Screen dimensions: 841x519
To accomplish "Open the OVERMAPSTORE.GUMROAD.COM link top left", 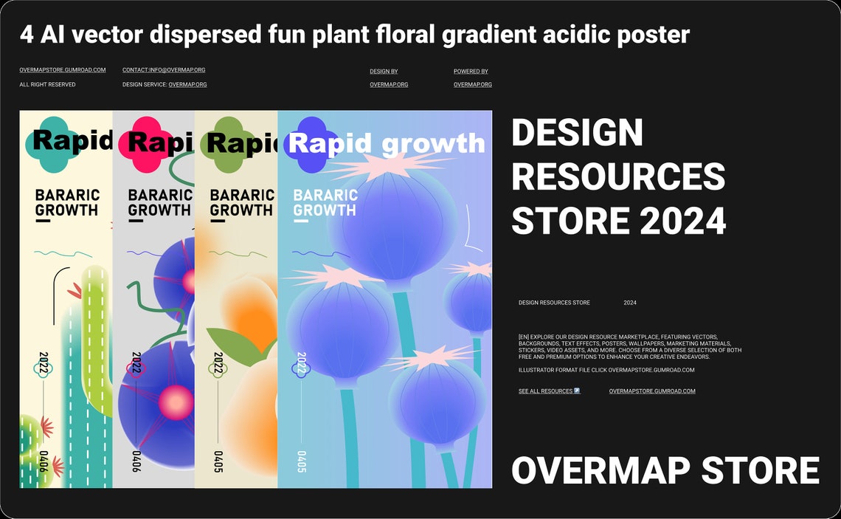I will (63, 71).
